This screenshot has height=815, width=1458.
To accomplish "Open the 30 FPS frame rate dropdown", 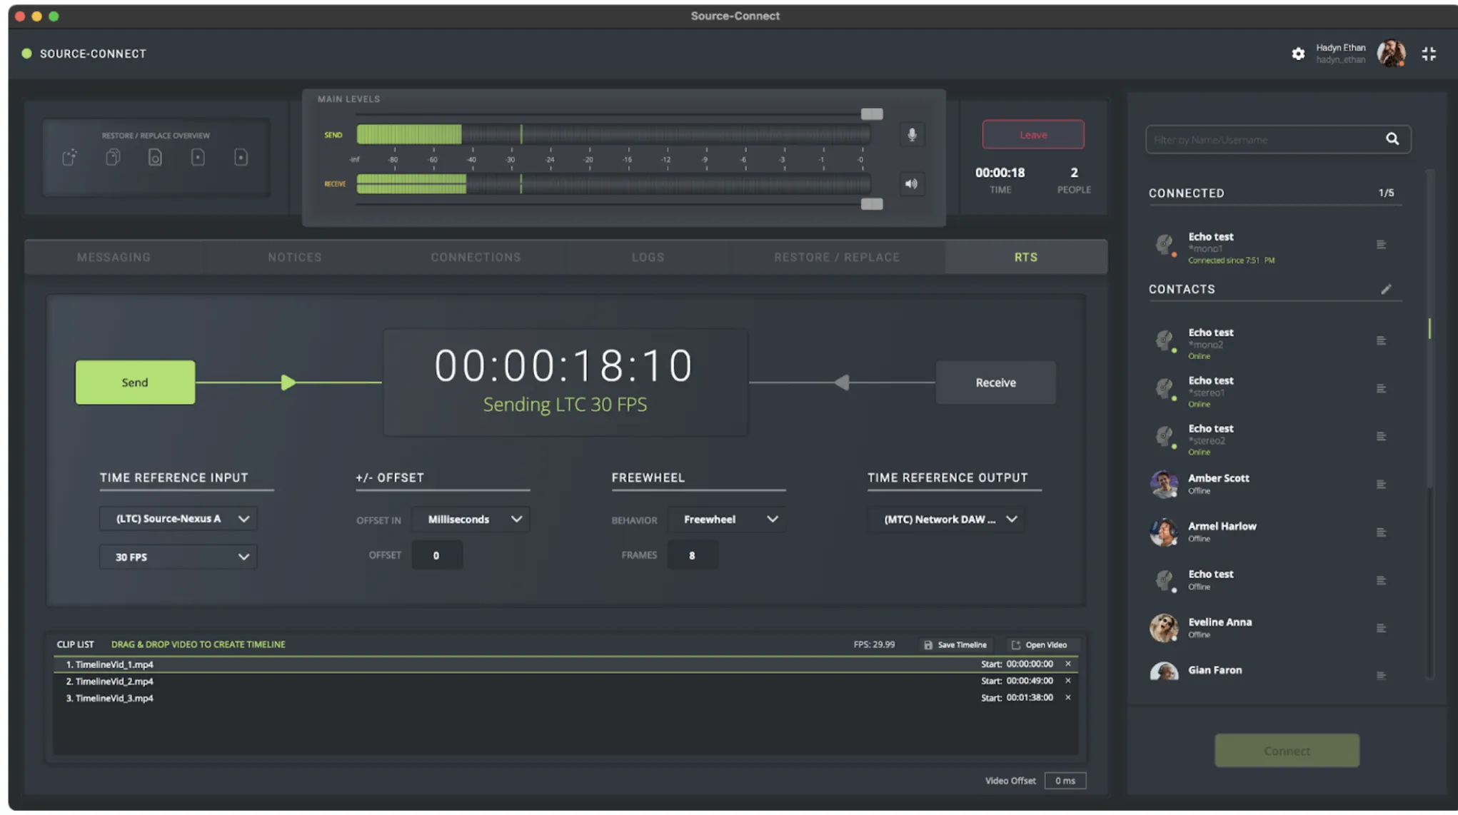I will (179, 557).
